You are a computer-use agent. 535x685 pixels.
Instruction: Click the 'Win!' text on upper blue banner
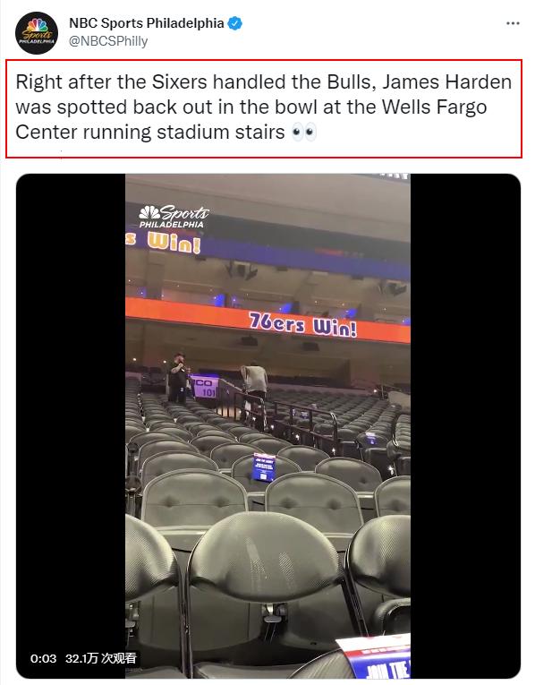click(174, 243)
